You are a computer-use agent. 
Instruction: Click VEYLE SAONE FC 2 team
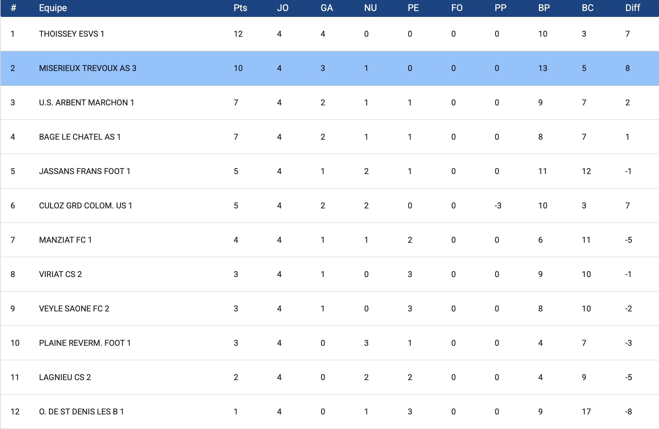pyautogui.click(x=74, y=309)
